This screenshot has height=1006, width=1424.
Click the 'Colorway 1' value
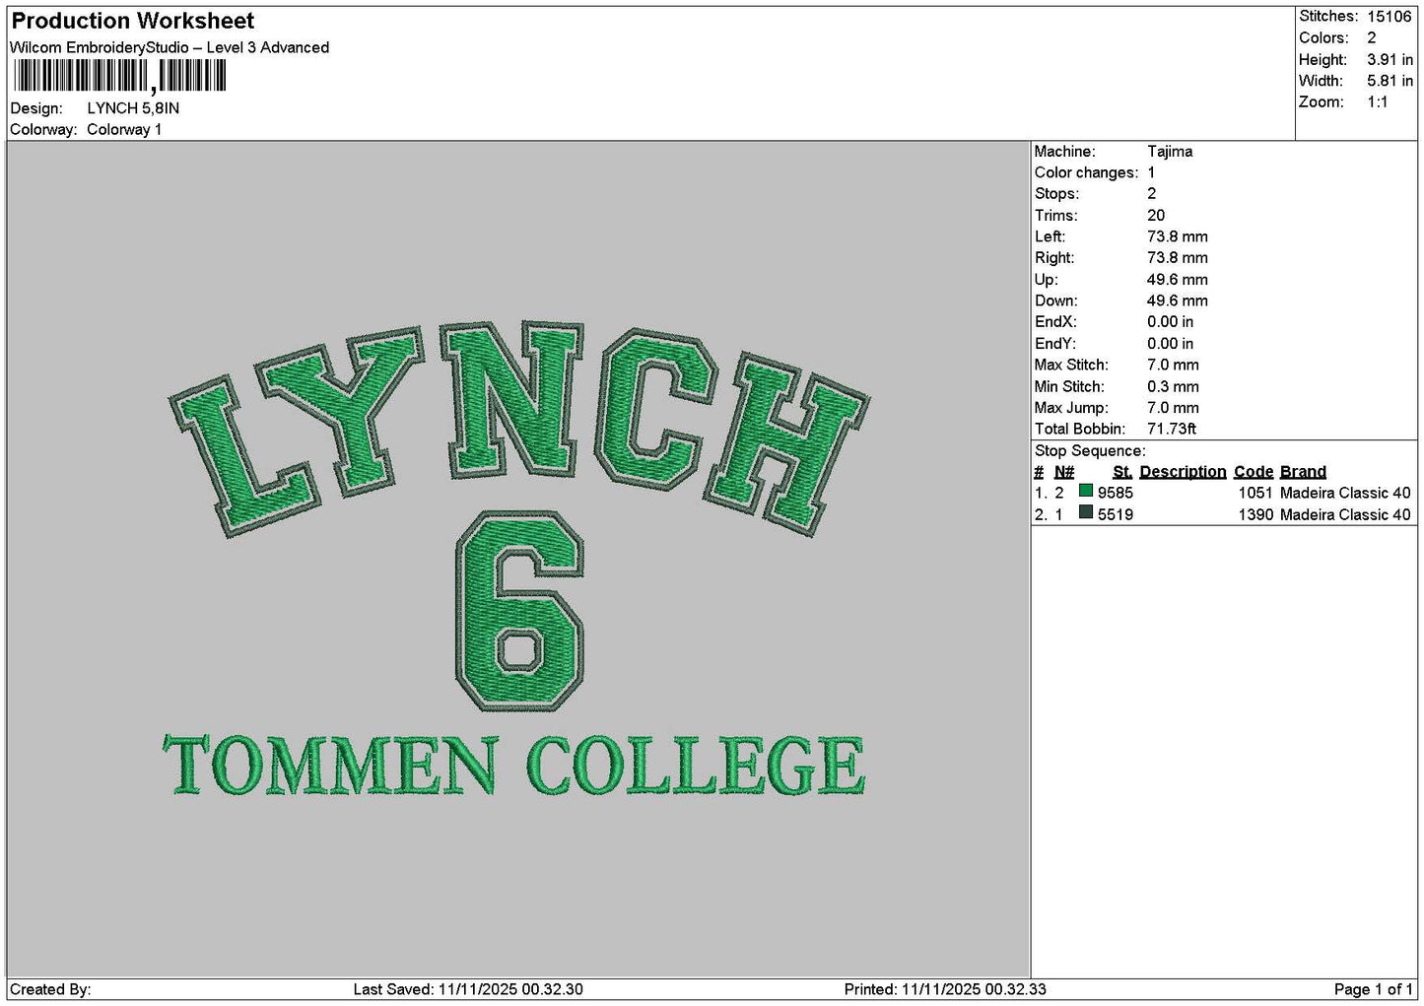pyautogui.click(x=124, y=130)
